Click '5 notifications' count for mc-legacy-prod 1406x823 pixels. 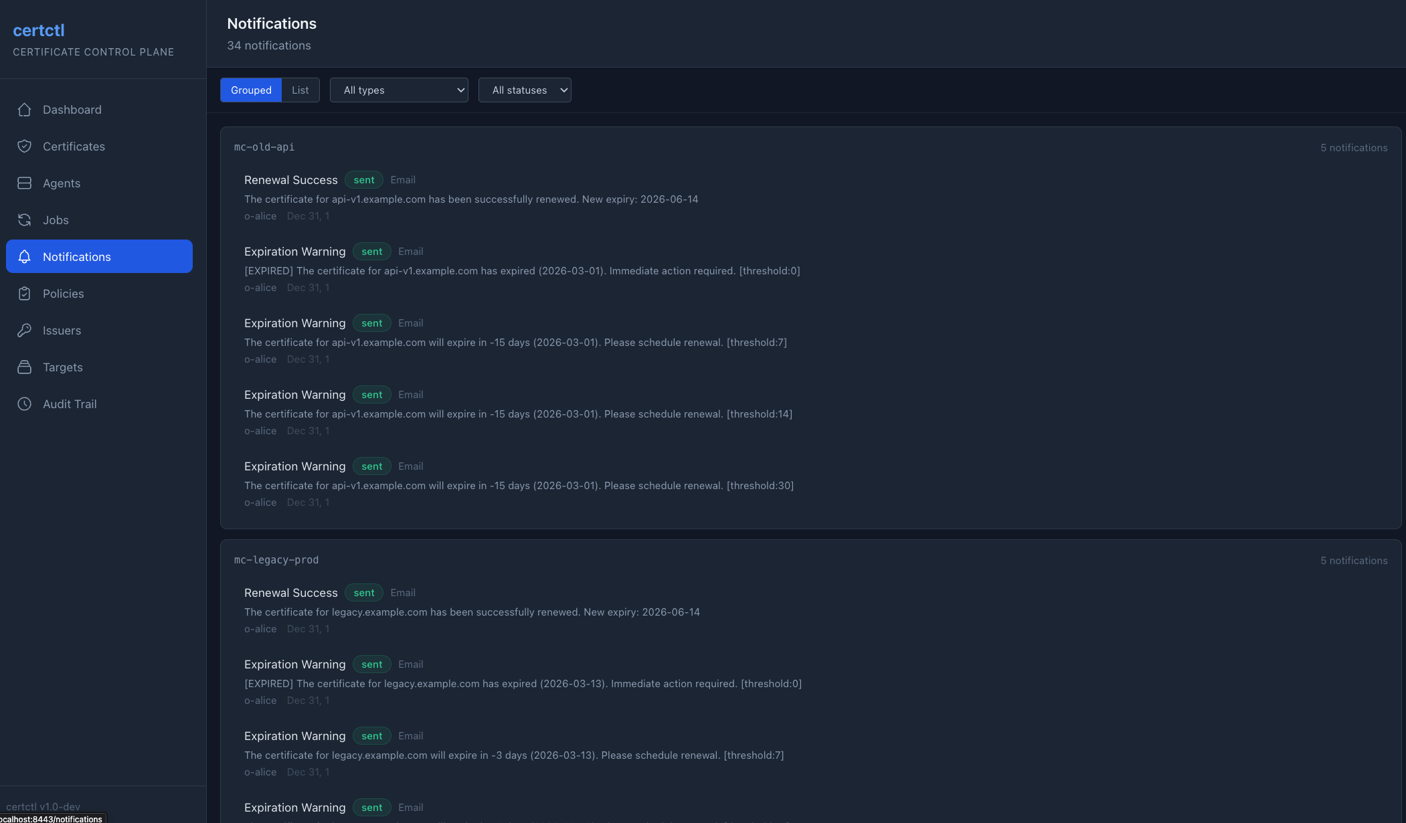pyautogui.click(x=1354, y=561)
